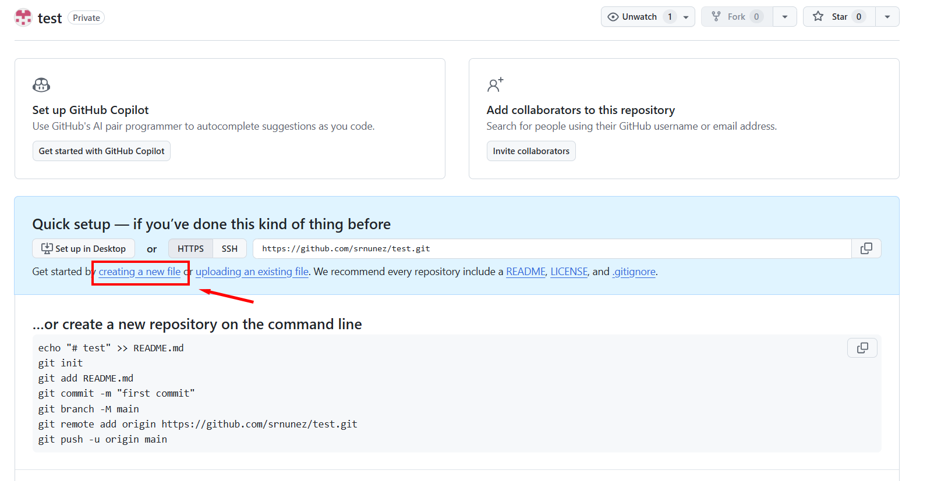Viewport: 927px width, 481px height.
Task: Click the test repository name
Action: point(49,19)
